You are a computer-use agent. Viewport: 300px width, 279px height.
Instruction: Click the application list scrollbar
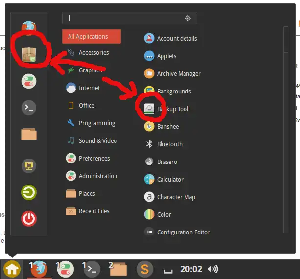click(x=286, y=130)
